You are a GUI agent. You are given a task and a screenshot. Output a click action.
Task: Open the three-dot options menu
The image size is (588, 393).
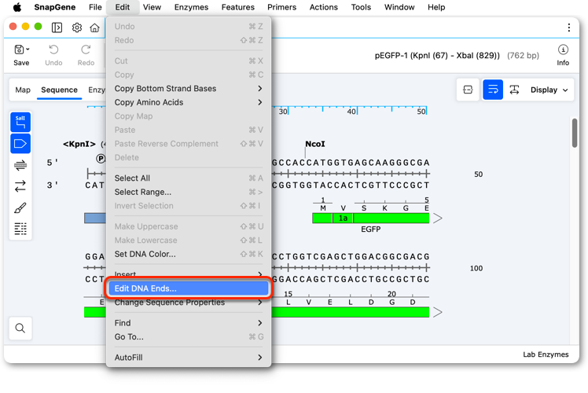pyautogui.click(x=569, y=28)
